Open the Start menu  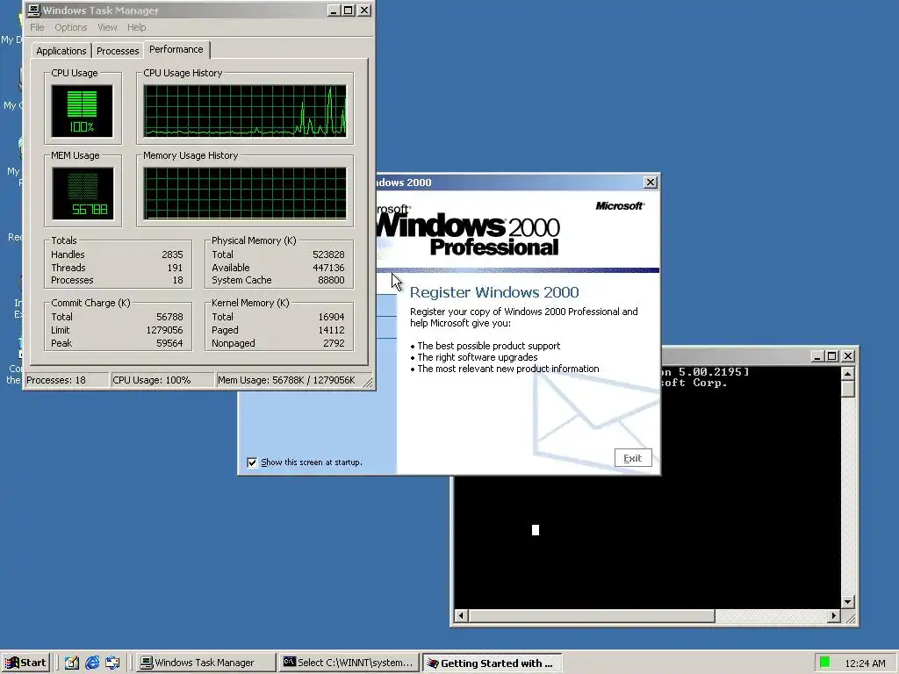(x=26, y=663)
